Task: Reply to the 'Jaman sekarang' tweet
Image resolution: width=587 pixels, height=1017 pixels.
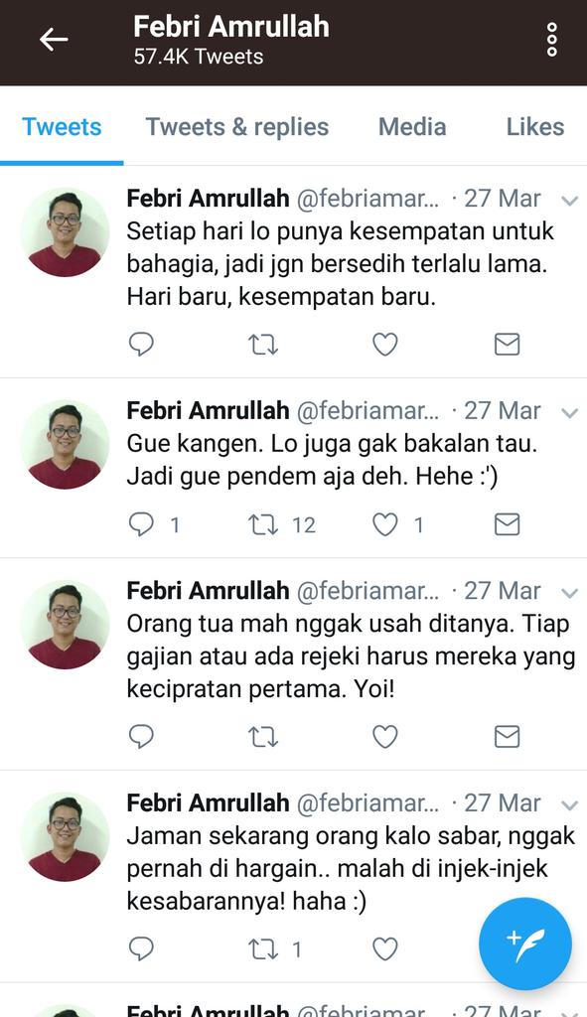Action: pyautogui.click(x=141, y=949)
